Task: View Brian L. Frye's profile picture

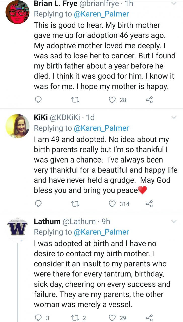Action: pos(17,13)
